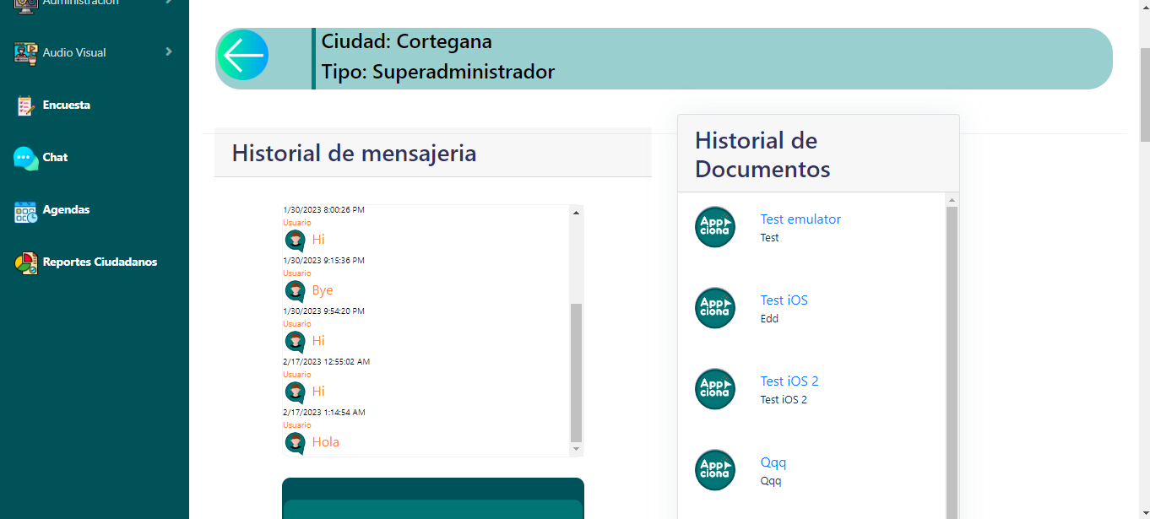The image size is (1150, 519).
Task: Select Reportes Ciudadanos in sidebar
Action: tap(100, 262)
